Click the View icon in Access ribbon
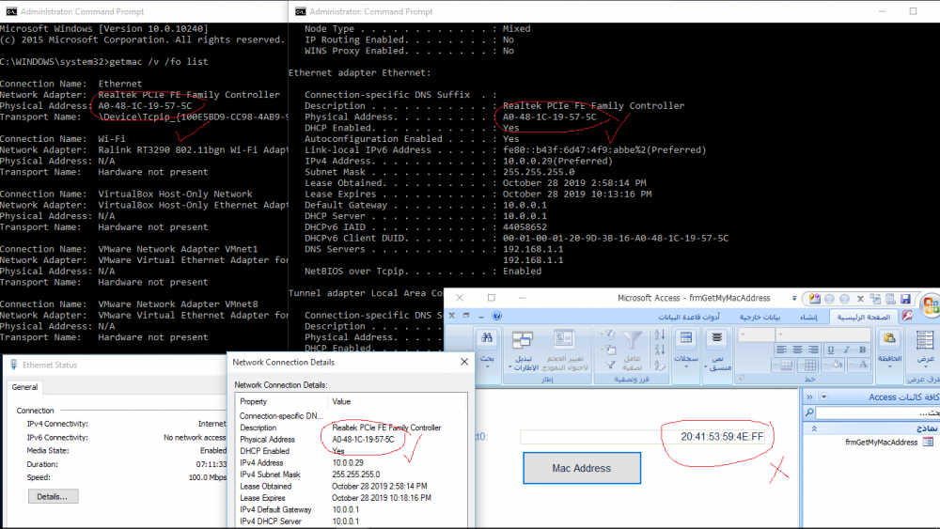The image size is (940, 529). pyautogui.click(x=925, y=340)
